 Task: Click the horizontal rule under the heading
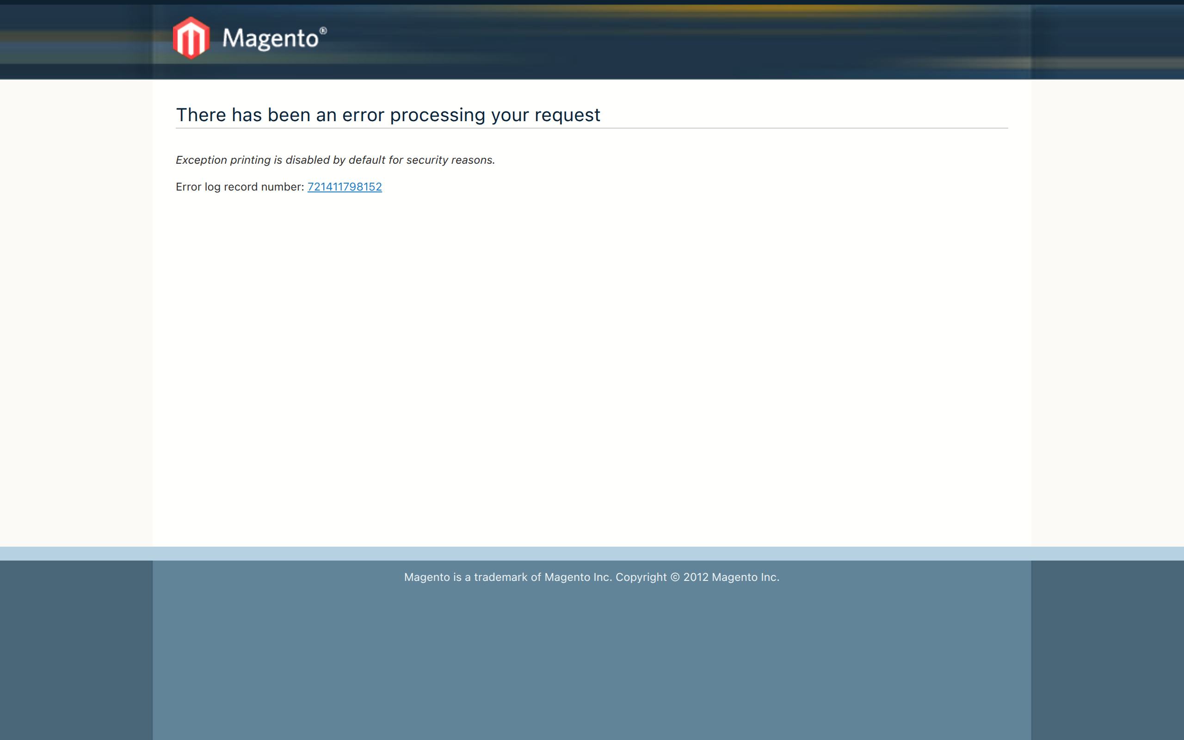[x=592, y=128]
